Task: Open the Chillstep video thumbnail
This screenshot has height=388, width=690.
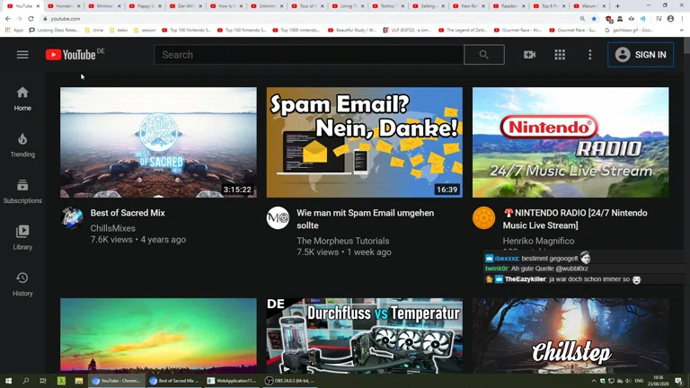Action: pos(571,336)
